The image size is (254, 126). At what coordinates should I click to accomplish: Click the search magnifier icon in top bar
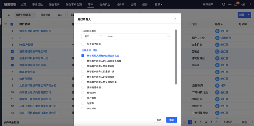click(x=224, y=5)
